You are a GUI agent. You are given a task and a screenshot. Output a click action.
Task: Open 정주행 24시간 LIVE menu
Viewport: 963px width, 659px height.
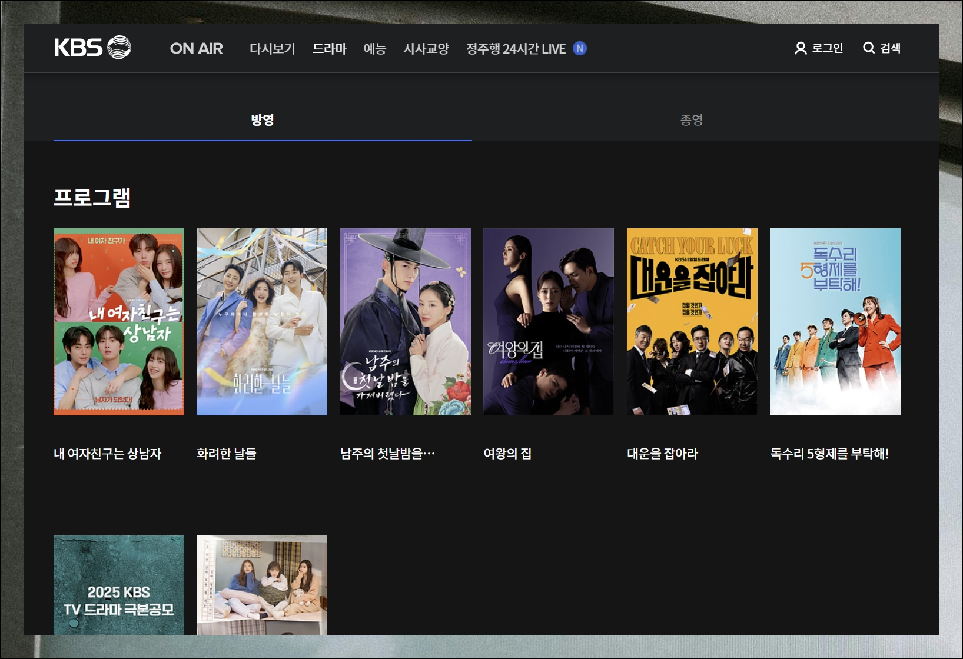point(516,48)
